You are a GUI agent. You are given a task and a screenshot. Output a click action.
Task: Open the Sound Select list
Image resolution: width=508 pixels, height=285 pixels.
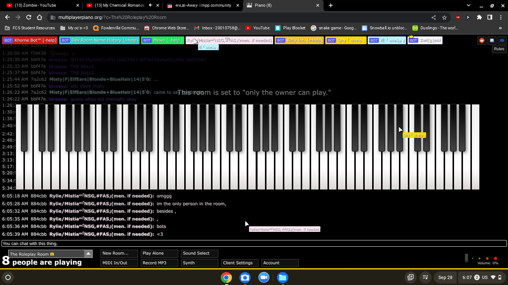(x=199, y=253)
